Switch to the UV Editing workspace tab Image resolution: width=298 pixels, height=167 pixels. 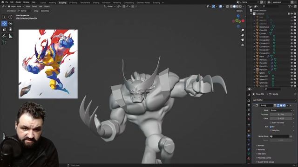tap(73, 3)
